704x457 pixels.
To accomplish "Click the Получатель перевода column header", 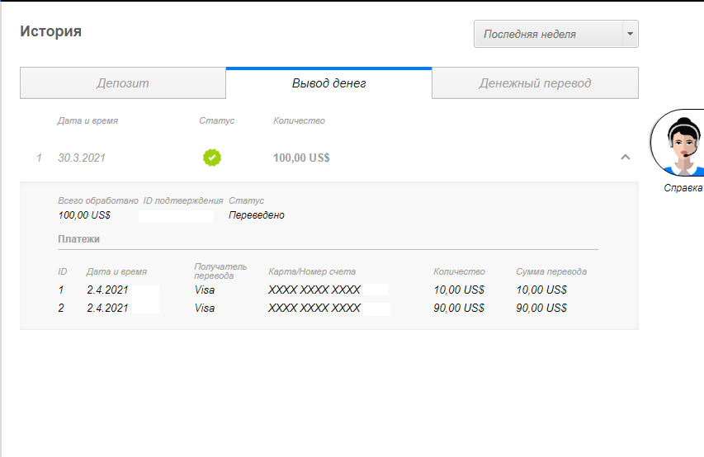I will click(220, 271).
